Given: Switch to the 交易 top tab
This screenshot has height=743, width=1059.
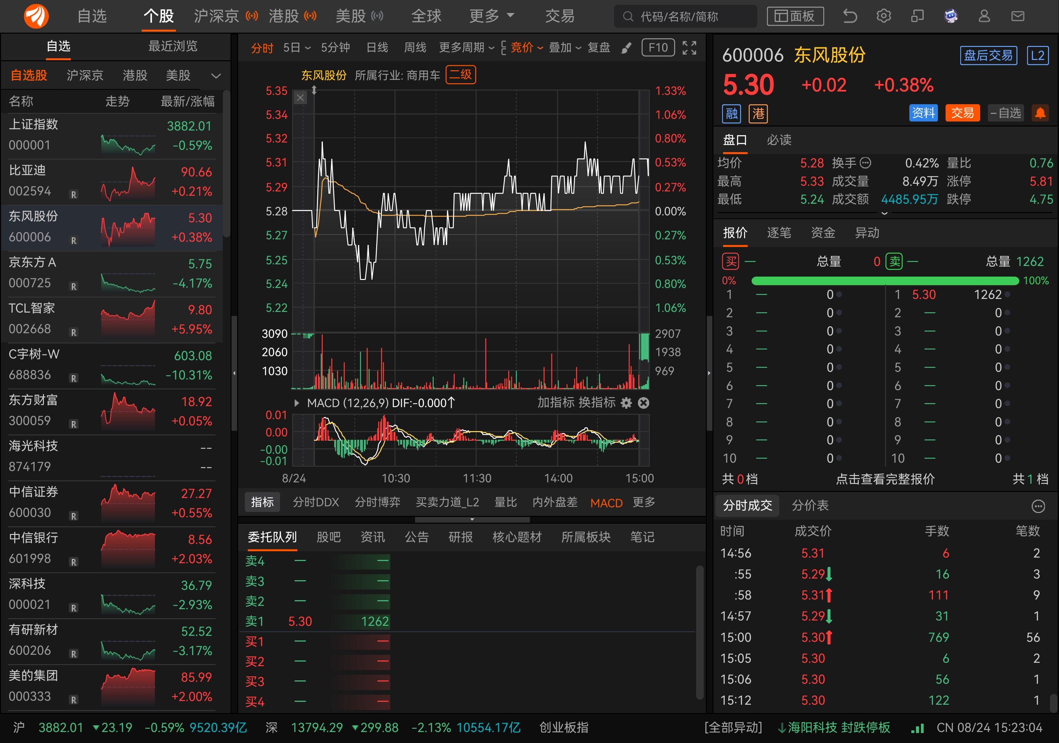Looking at the screenshot, I should pos(559,16).
